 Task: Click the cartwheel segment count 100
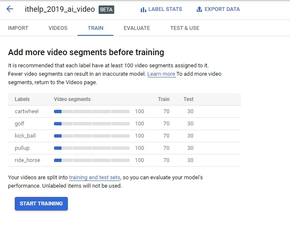click(140, 112)
